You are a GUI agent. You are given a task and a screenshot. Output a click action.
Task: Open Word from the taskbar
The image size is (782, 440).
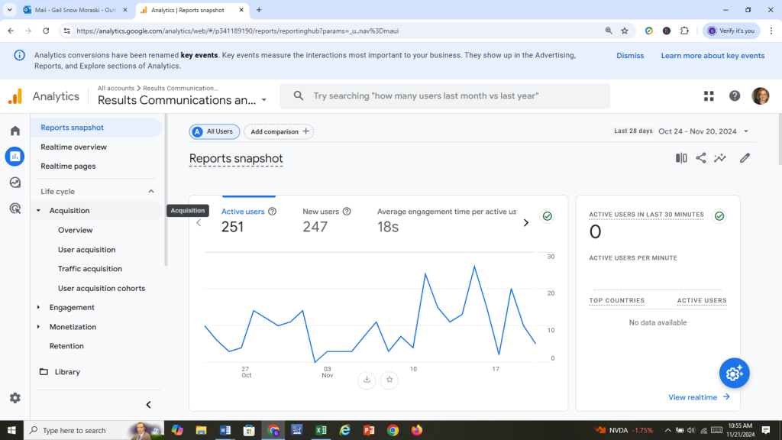pyautogui.click(x=225, y=430)
